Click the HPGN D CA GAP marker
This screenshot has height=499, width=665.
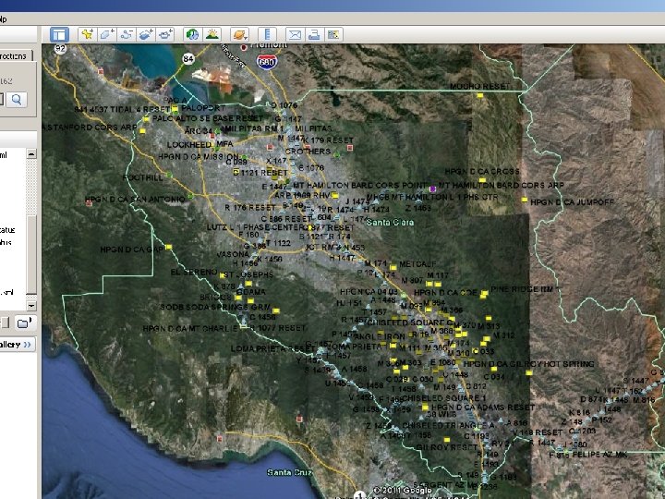[168, 247]
